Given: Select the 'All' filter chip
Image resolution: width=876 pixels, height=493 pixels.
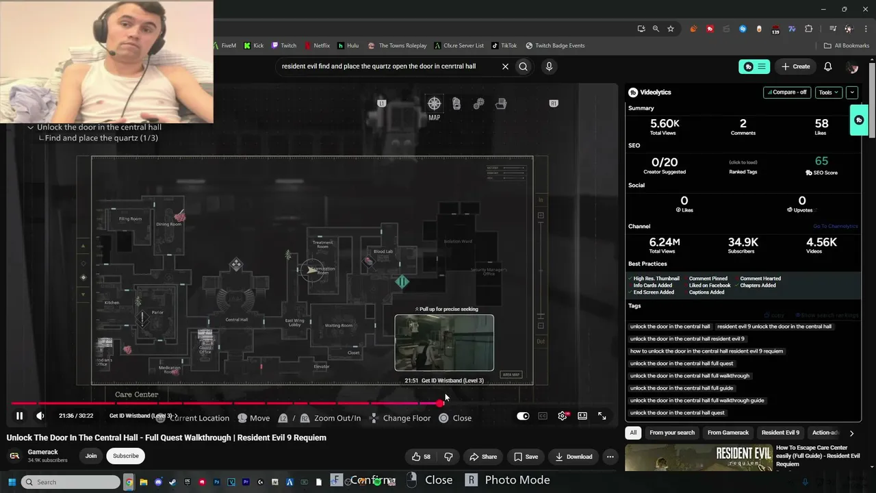Looking at the screenshot, I should coord(633,433).
